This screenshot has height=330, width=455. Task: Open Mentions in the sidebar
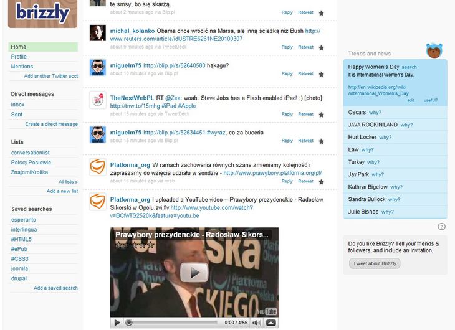22,67
